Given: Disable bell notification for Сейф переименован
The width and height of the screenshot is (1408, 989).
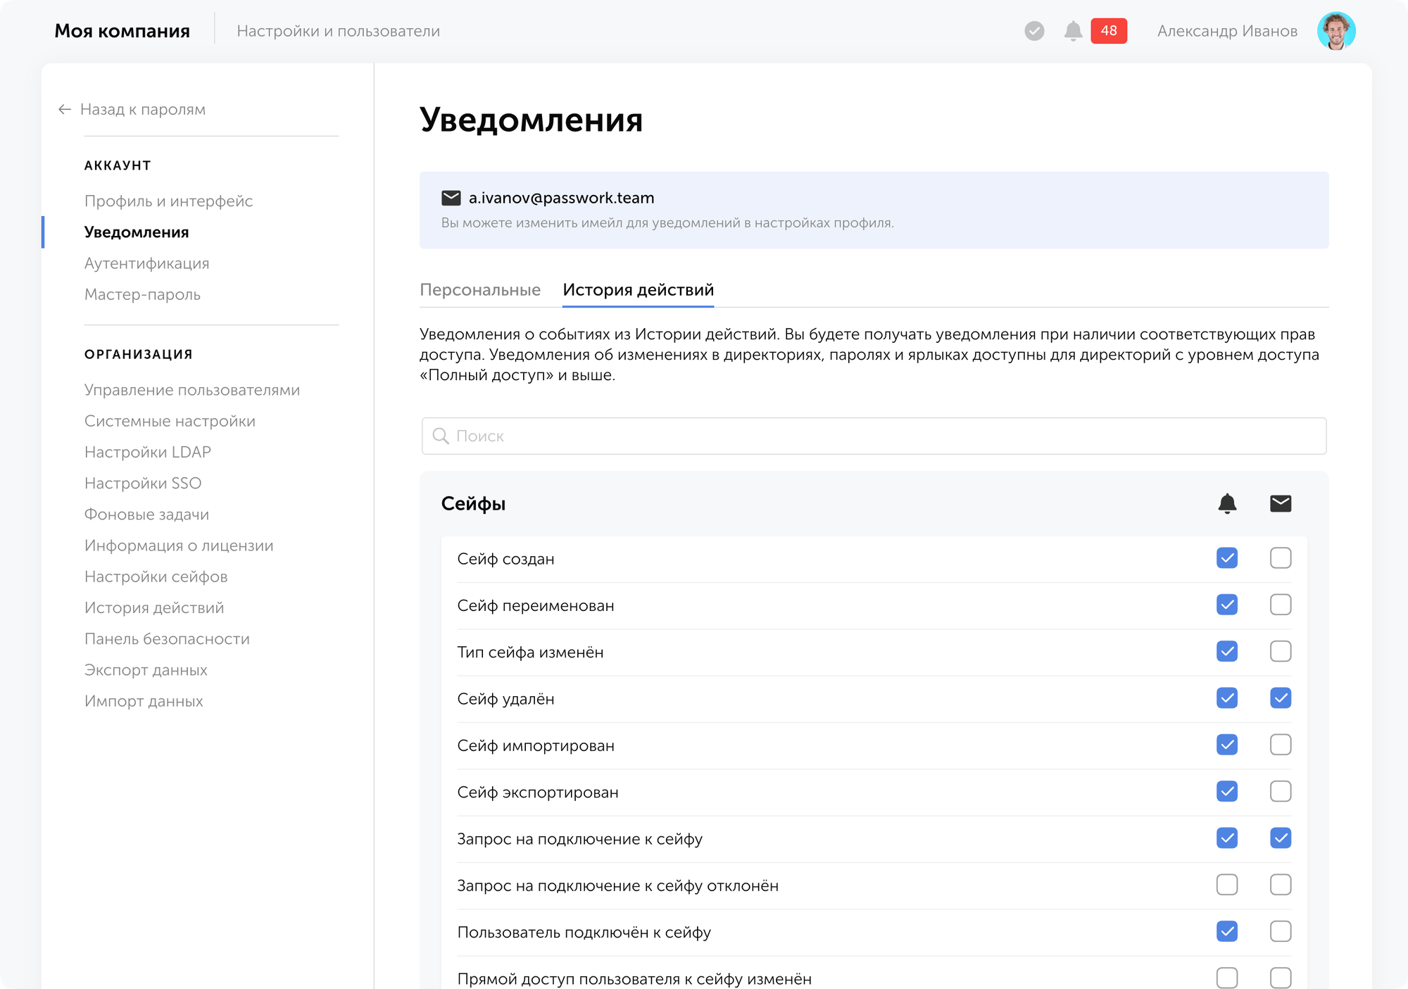Looking at the screenshot, I should pyautogui.click(x=1227, y=605).
